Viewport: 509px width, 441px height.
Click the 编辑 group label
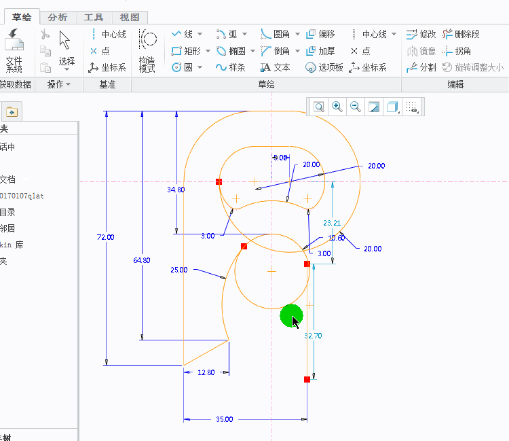[455, 84]
